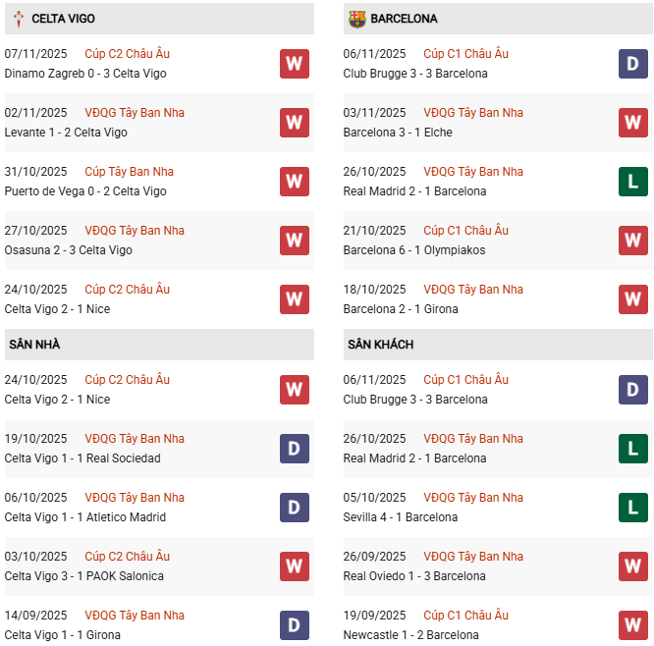This screenshot has width=654, height=646.
Task: Click the W badge for Newcastle 1 - 2 Barcelona
Action: pyautogui.click(x=633, y=625)
